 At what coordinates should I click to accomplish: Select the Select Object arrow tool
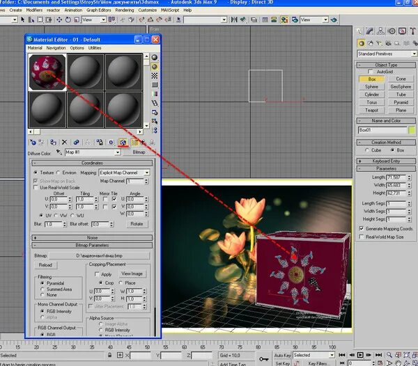23,19
